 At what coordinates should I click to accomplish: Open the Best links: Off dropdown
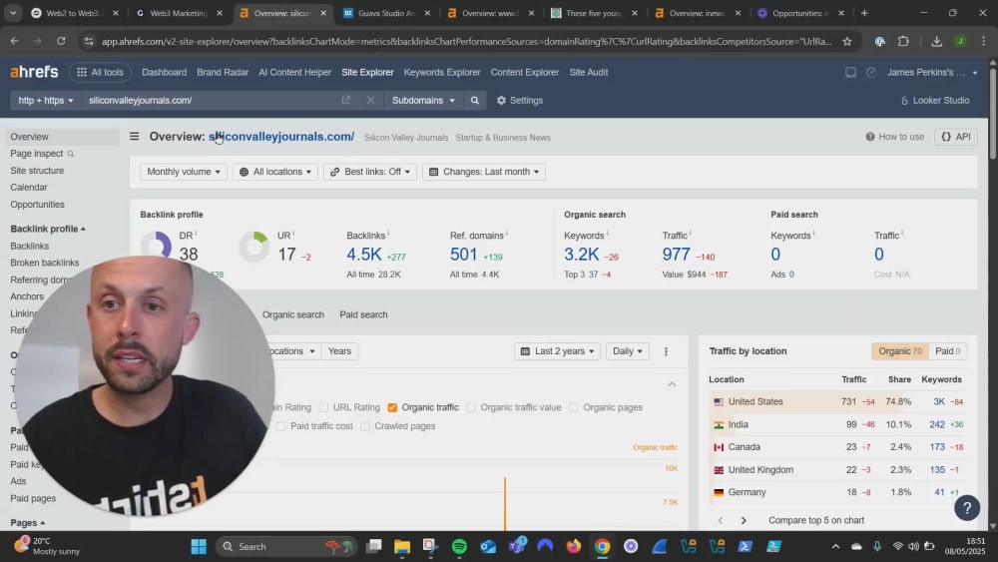click(x=370, y=172)
